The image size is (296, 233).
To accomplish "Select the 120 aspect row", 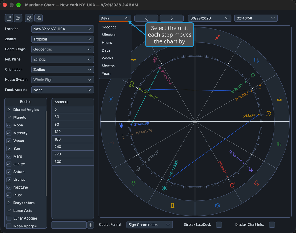I will [x=73, y=132].
